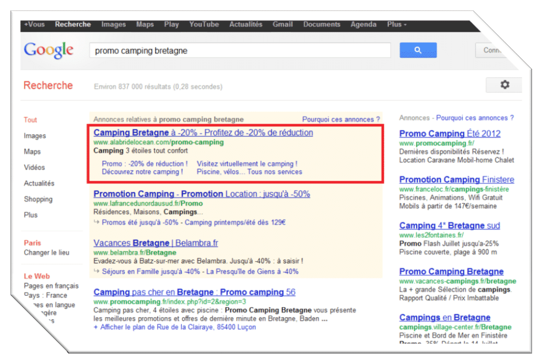Select Vidéos filter in left sidebar
This screenshot has width=542, height=364.
(x=34, y=167)
